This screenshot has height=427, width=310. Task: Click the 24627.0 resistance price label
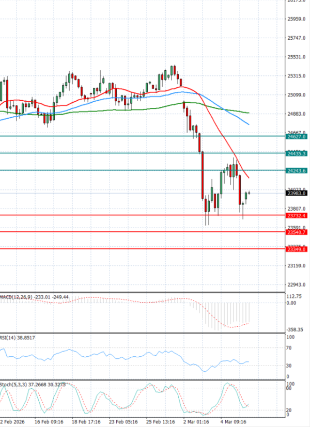pyautogui.click(x=297, y=137)
